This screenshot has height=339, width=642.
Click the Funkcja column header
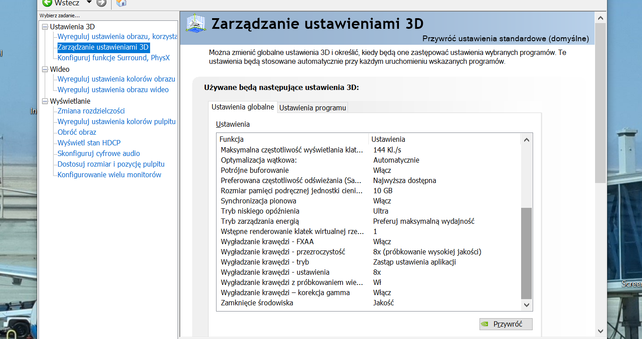293,139
